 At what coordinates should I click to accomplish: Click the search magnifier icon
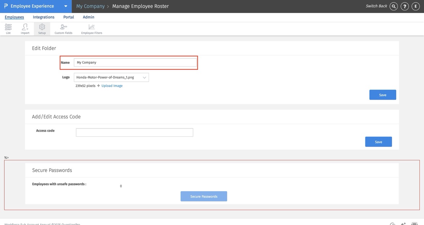click(x=394, y=6)
